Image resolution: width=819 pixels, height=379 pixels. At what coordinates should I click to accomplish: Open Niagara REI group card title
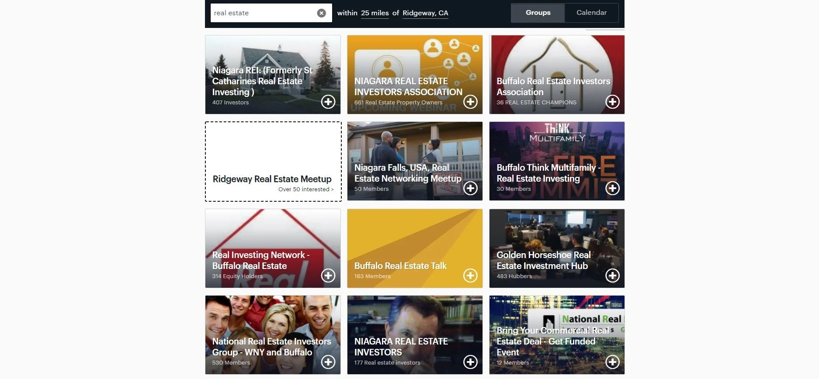tap(262, 81)
